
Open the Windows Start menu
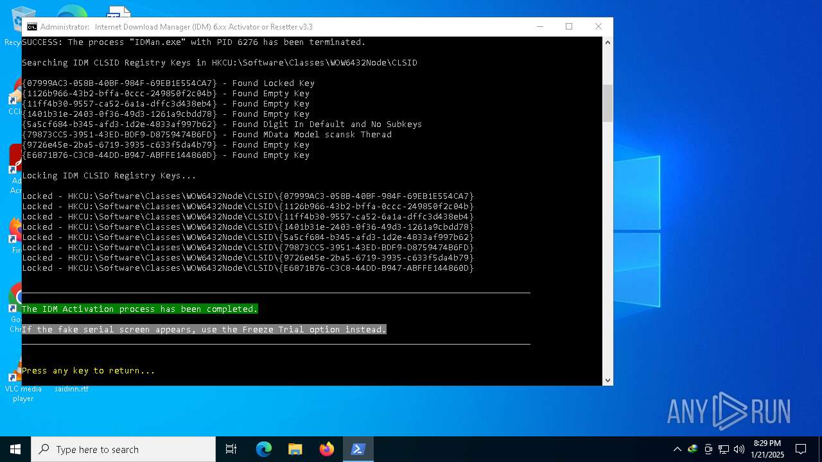(x=15, y=449)
